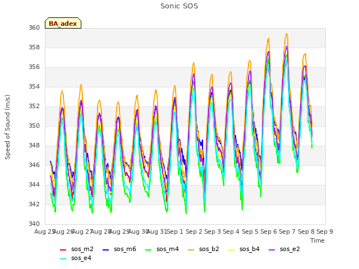Viewport: 359px width, 269px height.
Task: Click the BA_adex annotation label
Action: [x=63, y=23]
